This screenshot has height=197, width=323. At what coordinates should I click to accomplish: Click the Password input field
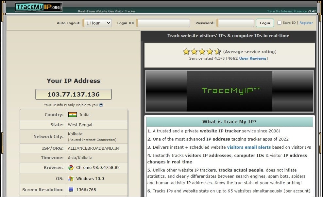coord(236,23)
